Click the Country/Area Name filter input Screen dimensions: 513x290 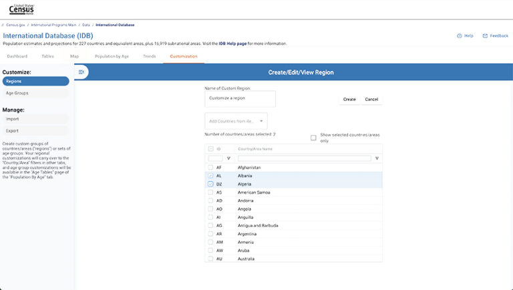[305, 158]
